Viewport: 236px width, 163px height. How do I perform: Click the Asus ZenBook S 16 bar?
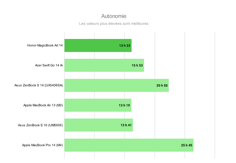pos(92,125)
